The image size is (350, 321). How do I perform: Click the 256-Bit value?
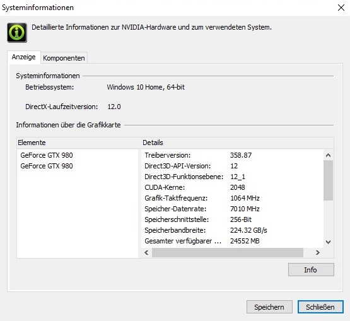pos(241,219)
